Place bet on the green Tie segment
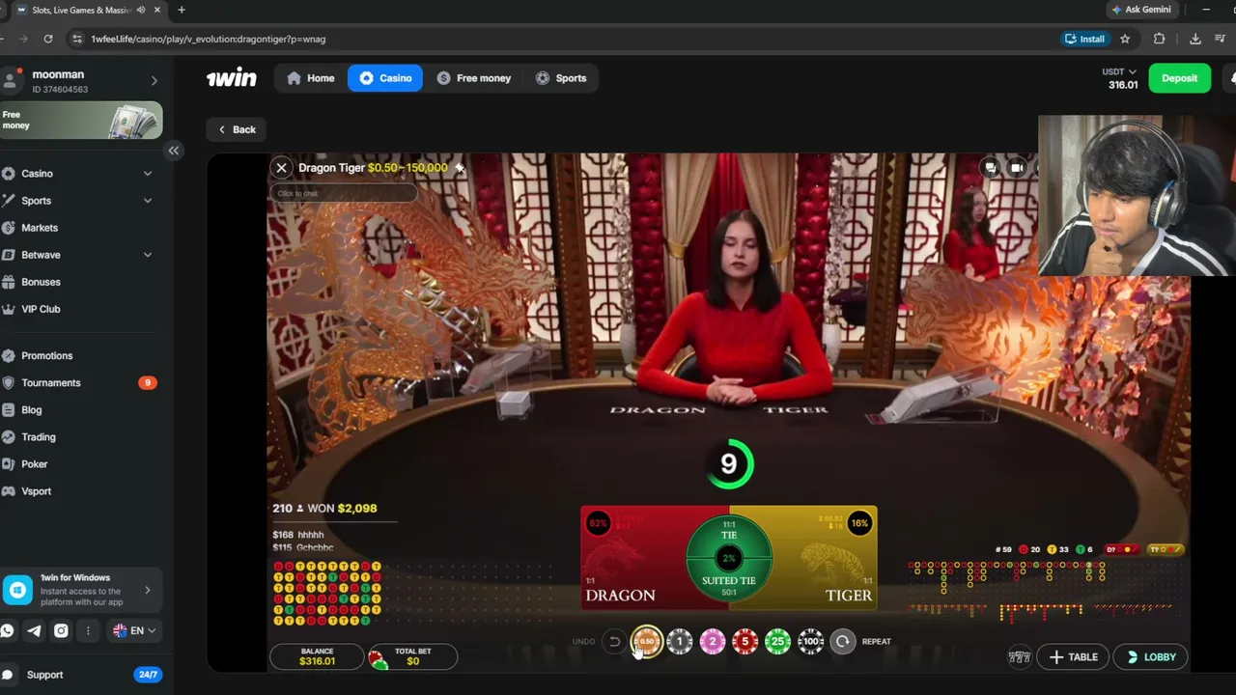Image resolution: width=1236 pixels, height=695 pixels. [729, 534]
